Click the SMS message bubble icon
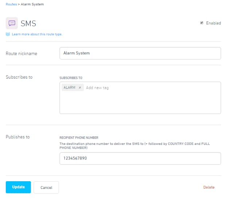The width and height of the screenshot is (235, 202). (12, 23)
